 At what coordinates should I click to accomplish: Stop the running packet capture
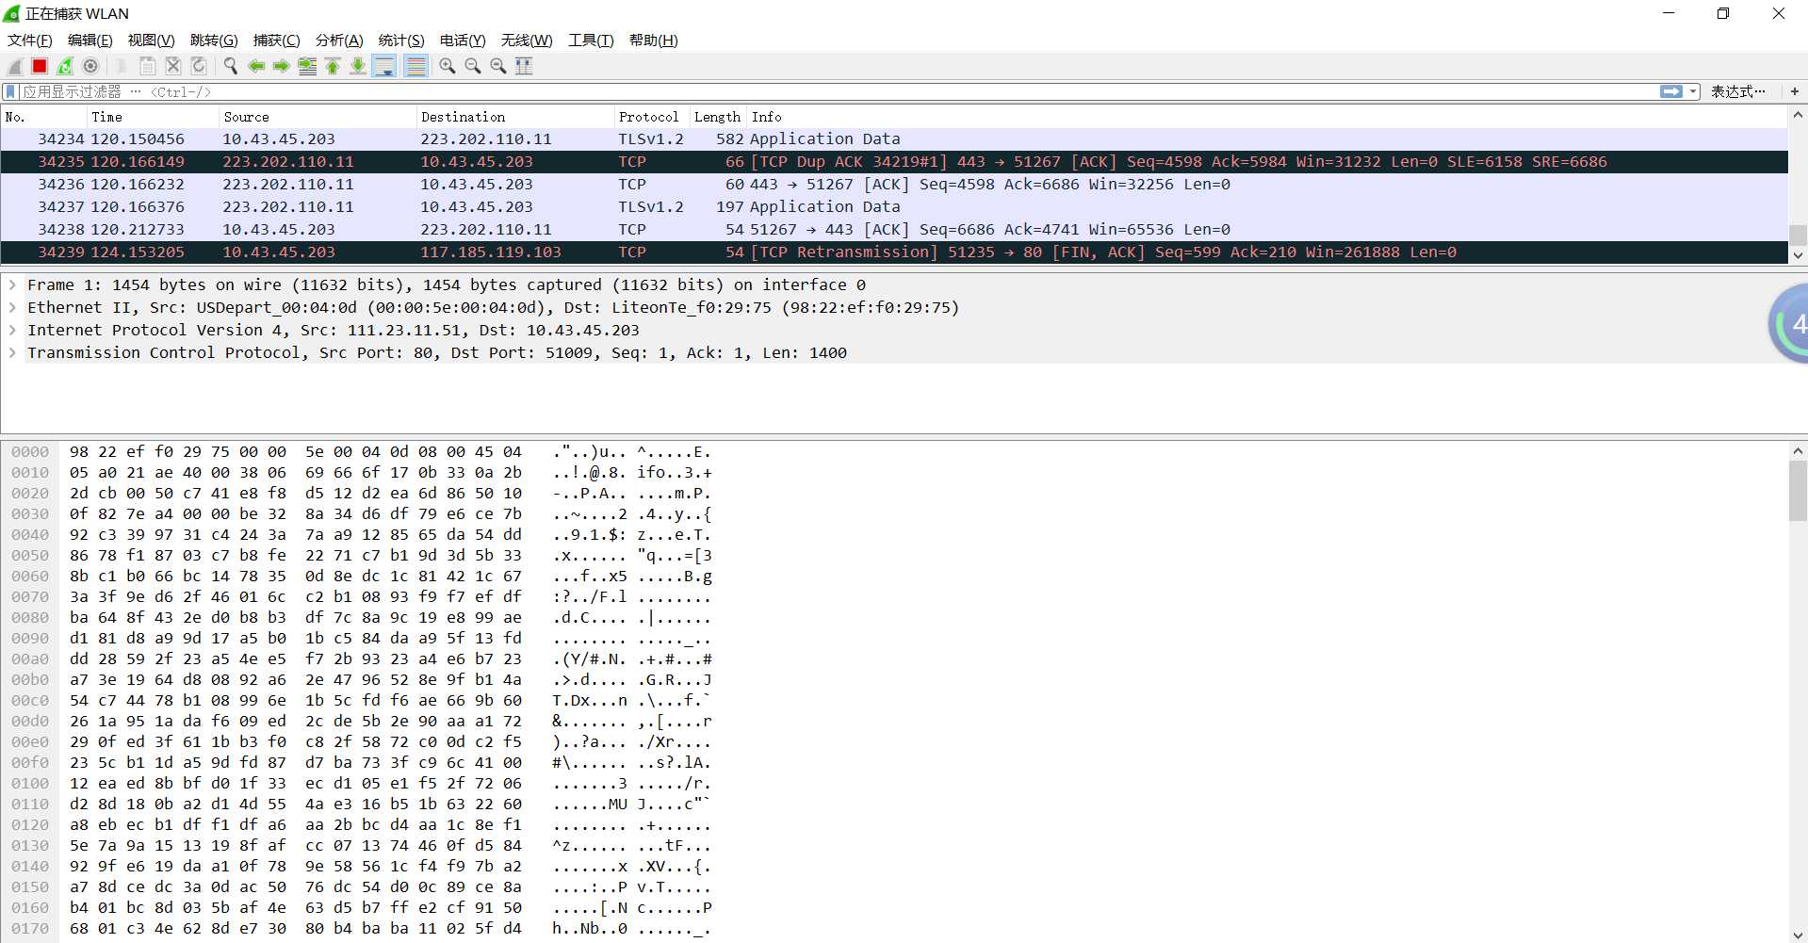click(x=40, y=66)
